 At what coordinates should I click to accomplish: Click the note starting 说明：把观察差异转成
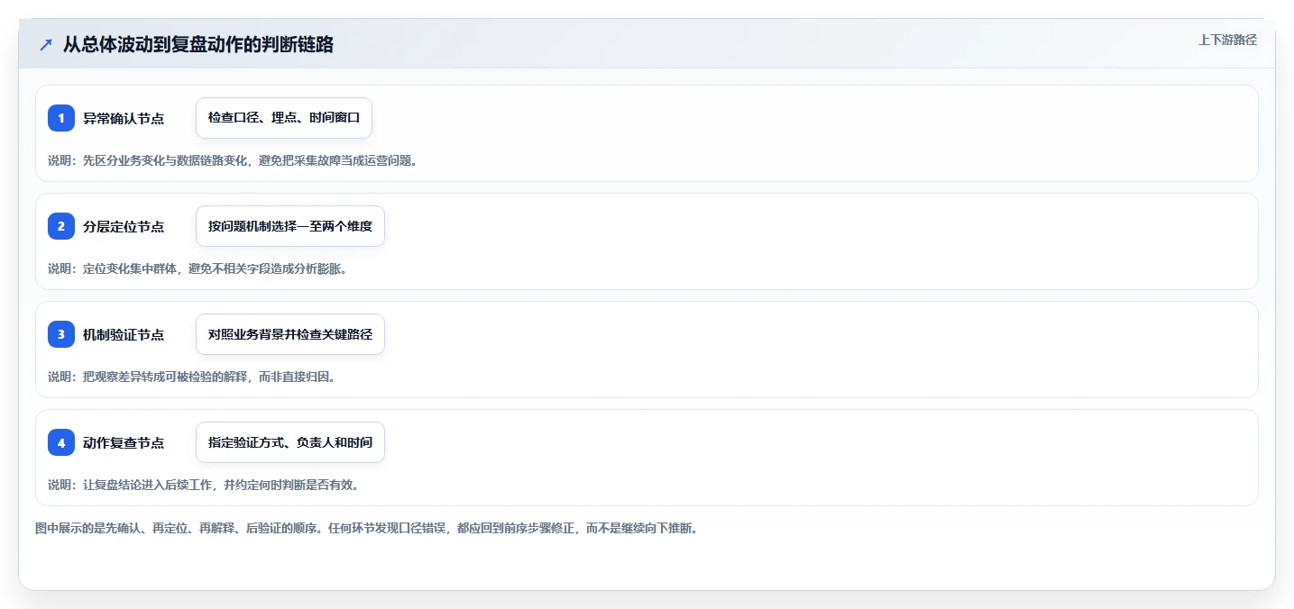tap(192, 377)
